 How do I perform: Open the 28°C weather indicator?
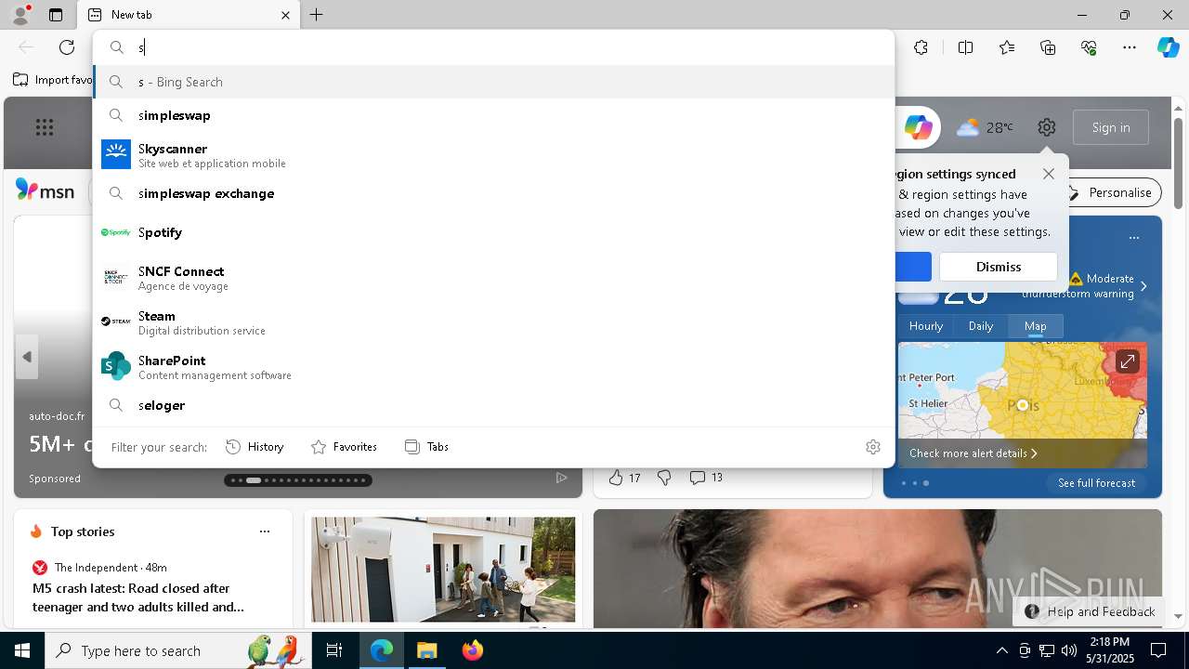tap(985, 127)
